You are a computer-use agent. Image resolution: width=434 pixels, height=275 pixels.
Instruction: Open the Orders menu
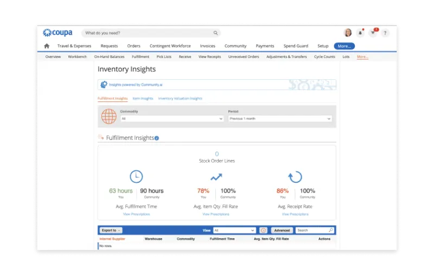pyautogui.click(x=133, y=46)
